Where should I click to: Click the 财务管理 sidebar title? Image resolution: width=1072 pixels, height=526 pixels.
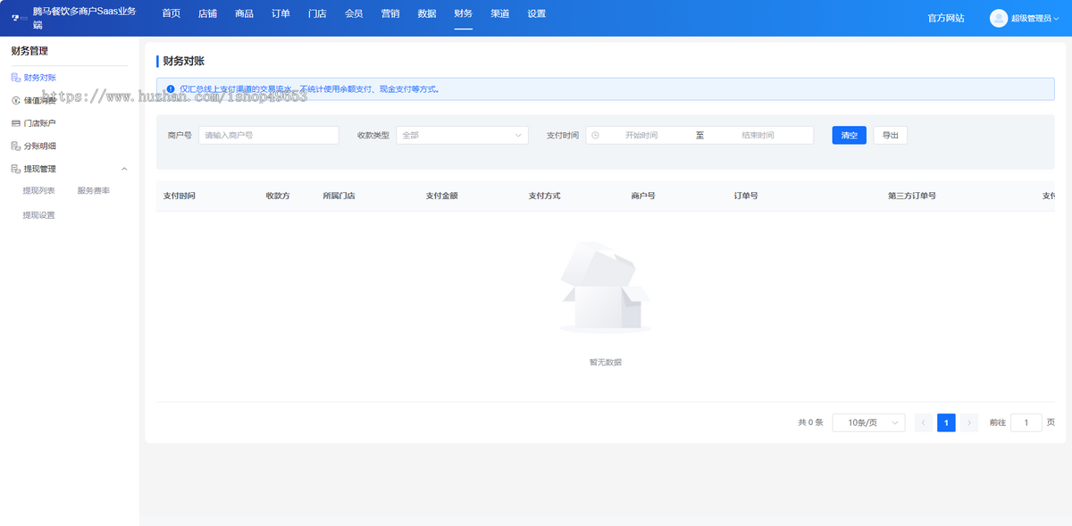[29, 51]
